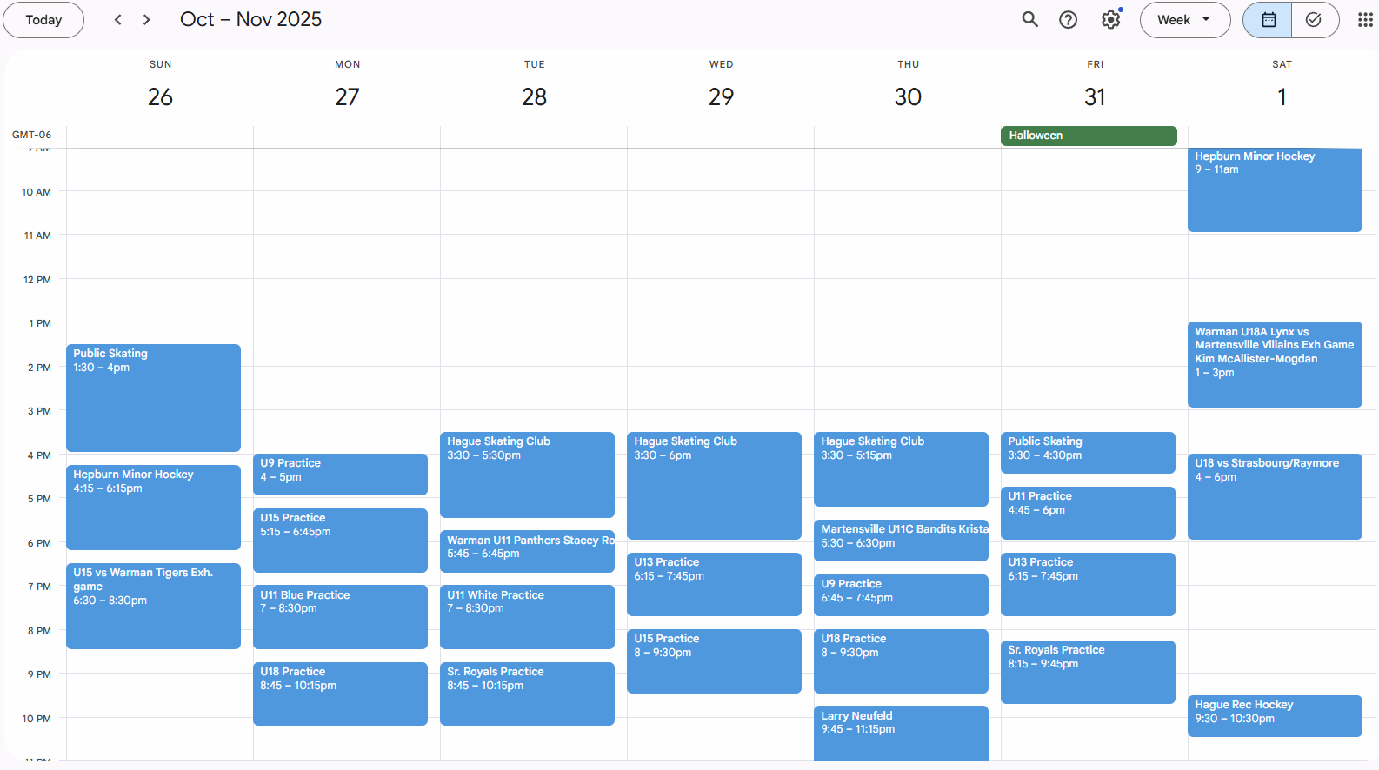Open Warman U18A Lynx game event
The height and width of the screenshot is (770, 1379).
[1274, 363]
